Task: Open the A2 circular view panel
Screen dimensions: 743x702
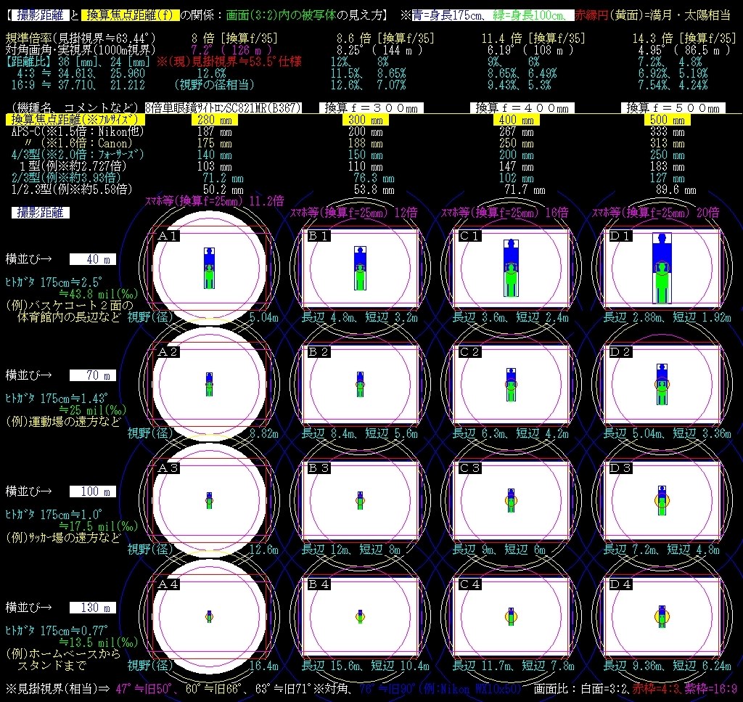Action: point(209,384)
